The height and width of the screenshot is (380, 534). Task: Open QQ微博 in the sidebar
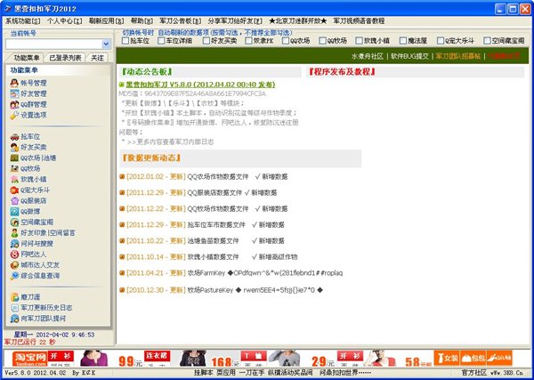point(30,211)
